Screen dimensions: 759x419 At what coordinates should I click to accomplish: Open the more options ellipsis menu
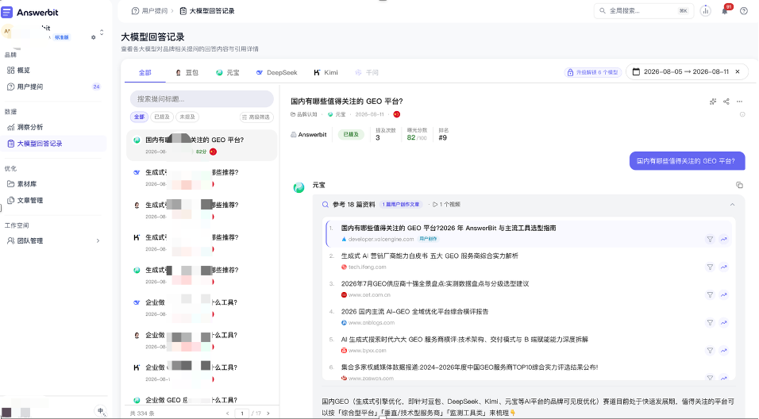point(739,102)
